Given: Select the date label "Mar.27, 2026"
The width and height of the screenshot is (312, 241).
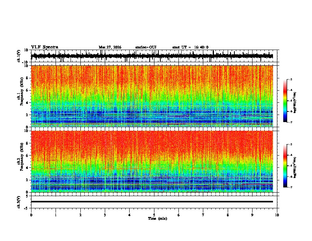Looking at the screenshot, I should coord(110,47).
